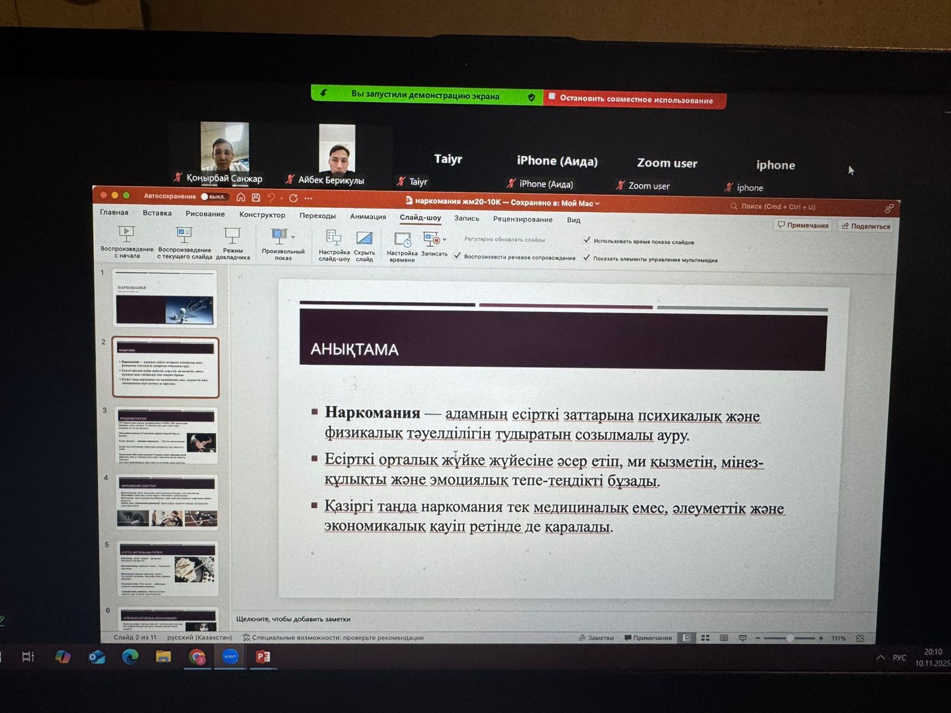Click the Скрыть слайд icon
This screenshot has width=951, height=713.
364,239
